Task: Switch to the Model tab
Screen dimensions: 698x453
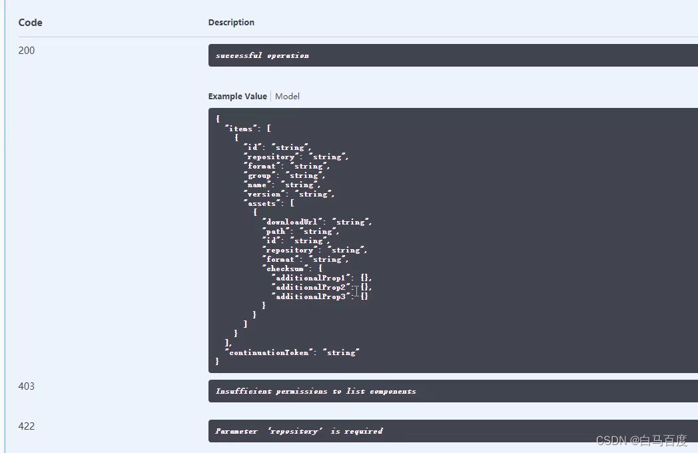Action: (287, 96)
